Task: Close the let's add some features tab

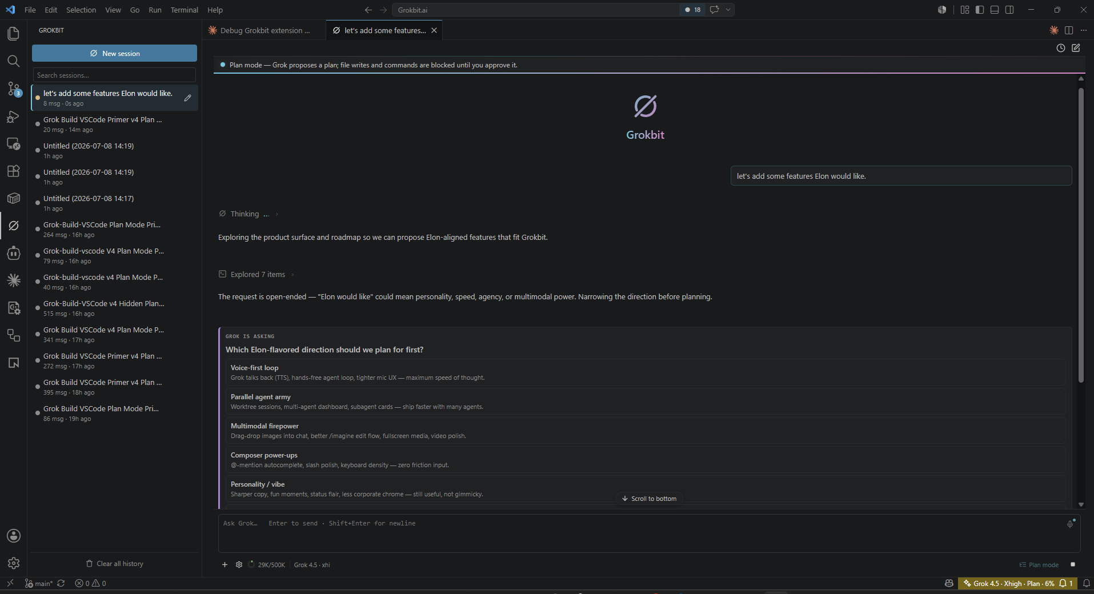Action: point(434,30)
